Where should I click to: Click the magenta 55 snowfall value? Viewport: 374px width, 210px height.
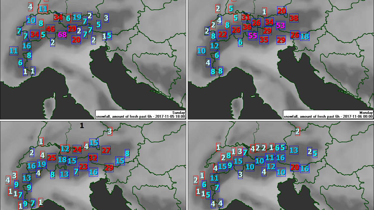pyautogui.click(x=253, y=36)
